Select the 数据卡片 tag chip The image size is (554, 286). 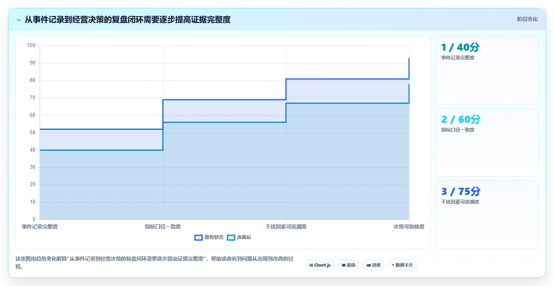(402, 265)
